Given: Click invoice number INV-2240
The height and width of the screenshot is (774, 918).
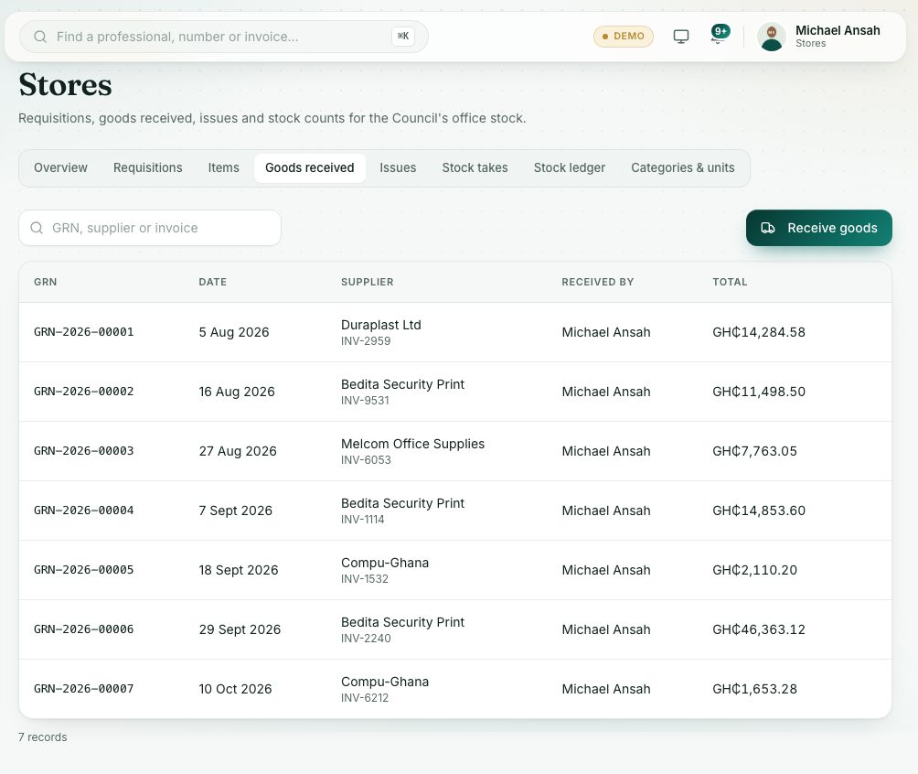Looking at the screenshot, I should [366, 639].
